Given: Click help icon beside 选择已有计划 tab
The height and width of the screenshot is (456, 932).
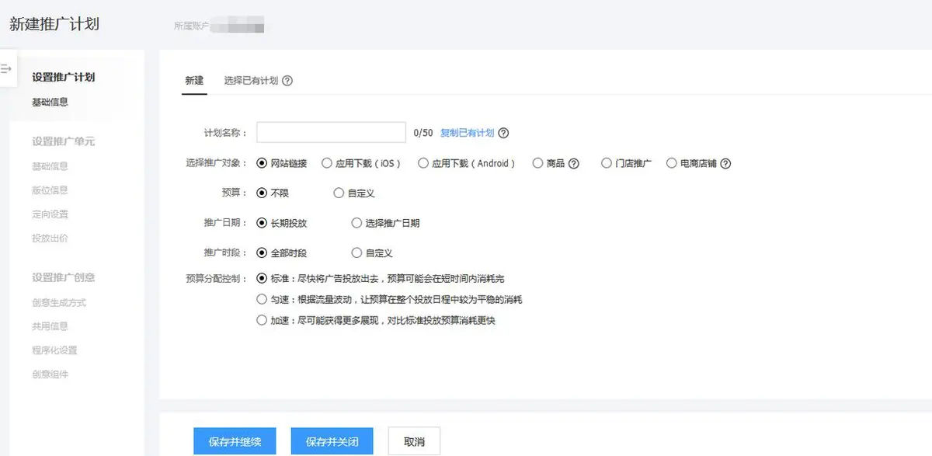Looking at the screenshot, I should pos(287,81).
